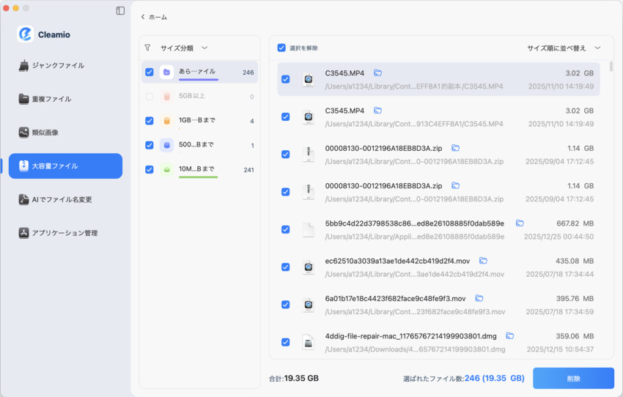Click the Cleamio app logo
The width and height of the screenshot is (623, 397).
coord(26,34)
